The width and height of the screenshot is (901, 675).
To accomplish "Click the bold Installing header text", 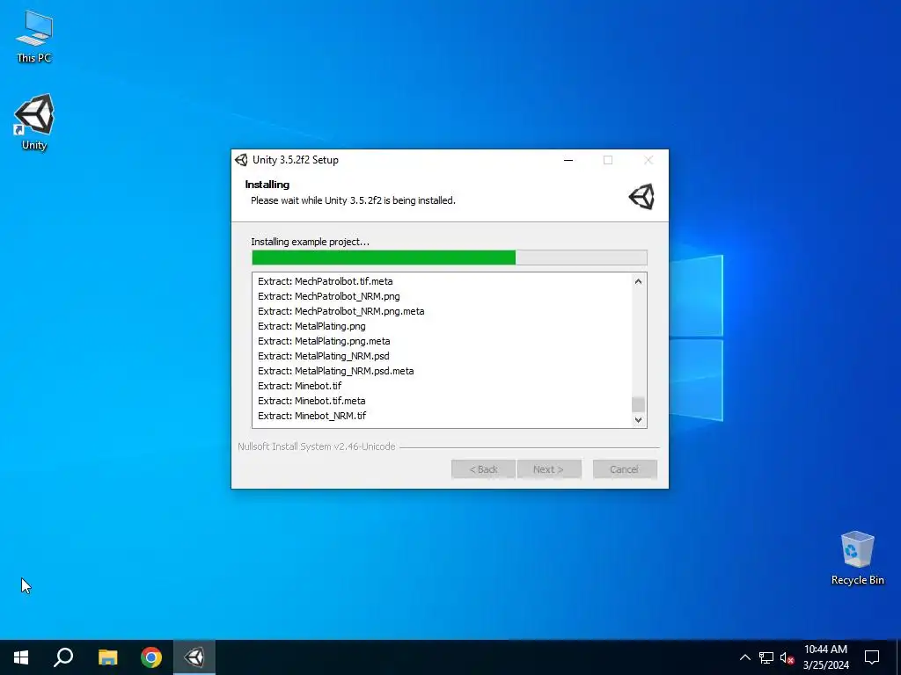I will click(x=267, y=185).
